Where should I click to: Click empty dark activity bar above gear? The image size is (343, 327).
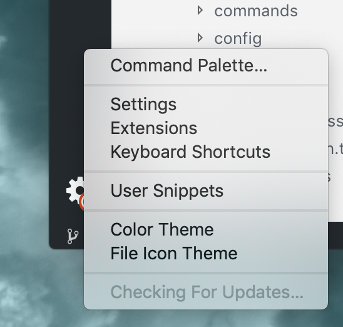point(80,24)
